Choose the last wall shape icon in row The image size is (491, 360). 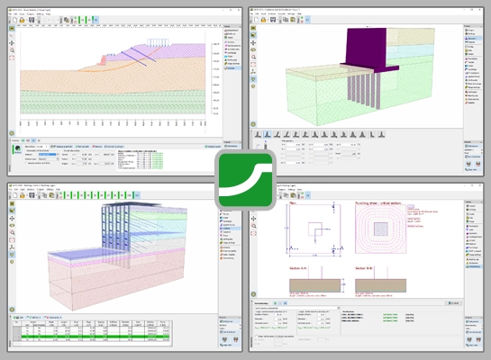click(x=381, y=134)
